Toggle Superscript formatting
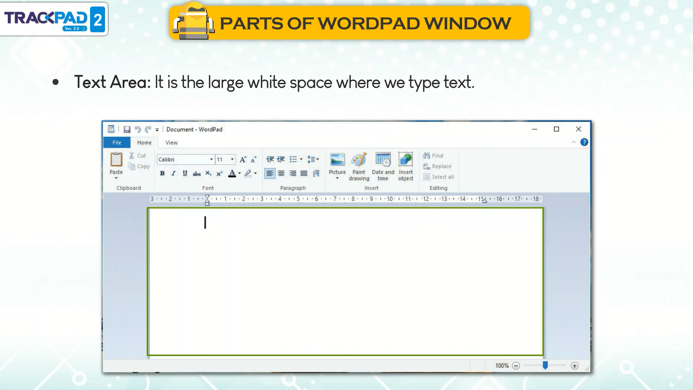 pyautogui.click(x=220, y=173)
